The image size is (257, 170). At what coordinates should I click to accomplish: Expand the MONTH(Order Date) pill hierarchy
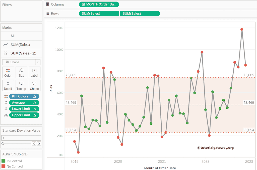[83, 5]
